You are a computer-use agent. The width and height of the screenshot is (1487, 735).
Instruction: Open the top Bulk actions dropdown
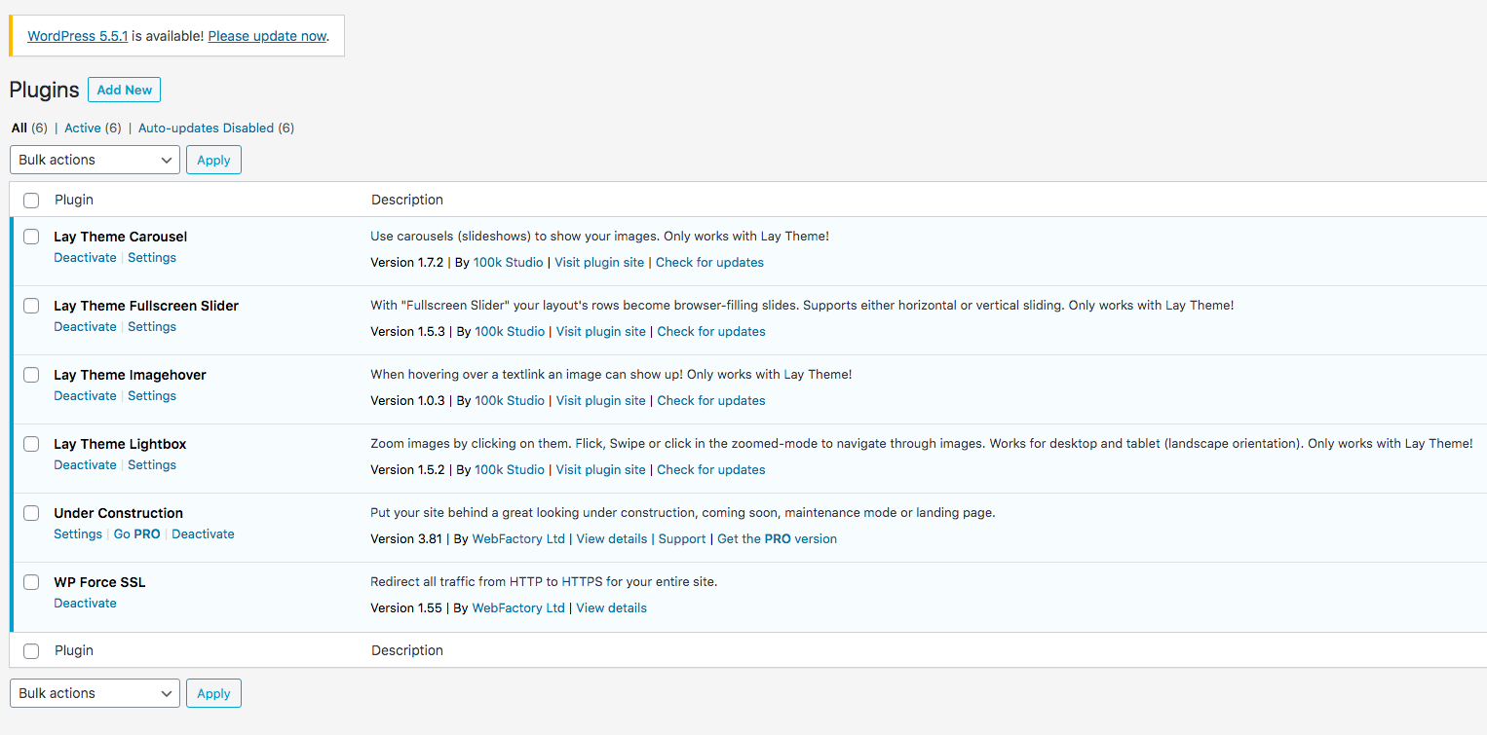tap(94, 159)
